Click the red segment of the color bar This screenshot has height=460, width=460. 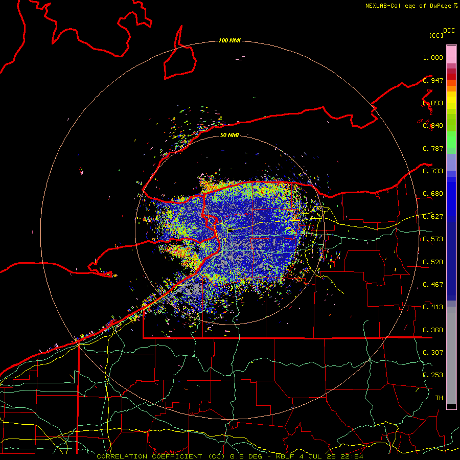[x=451, y=77]
